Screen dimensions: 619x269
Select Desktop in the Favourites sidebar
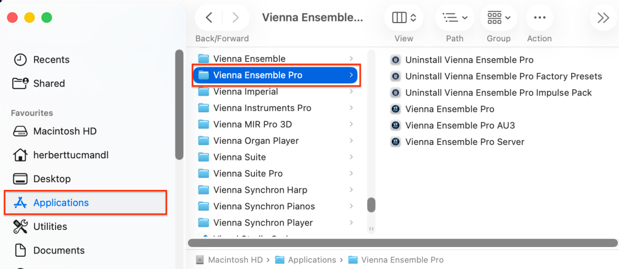point(52,179)
